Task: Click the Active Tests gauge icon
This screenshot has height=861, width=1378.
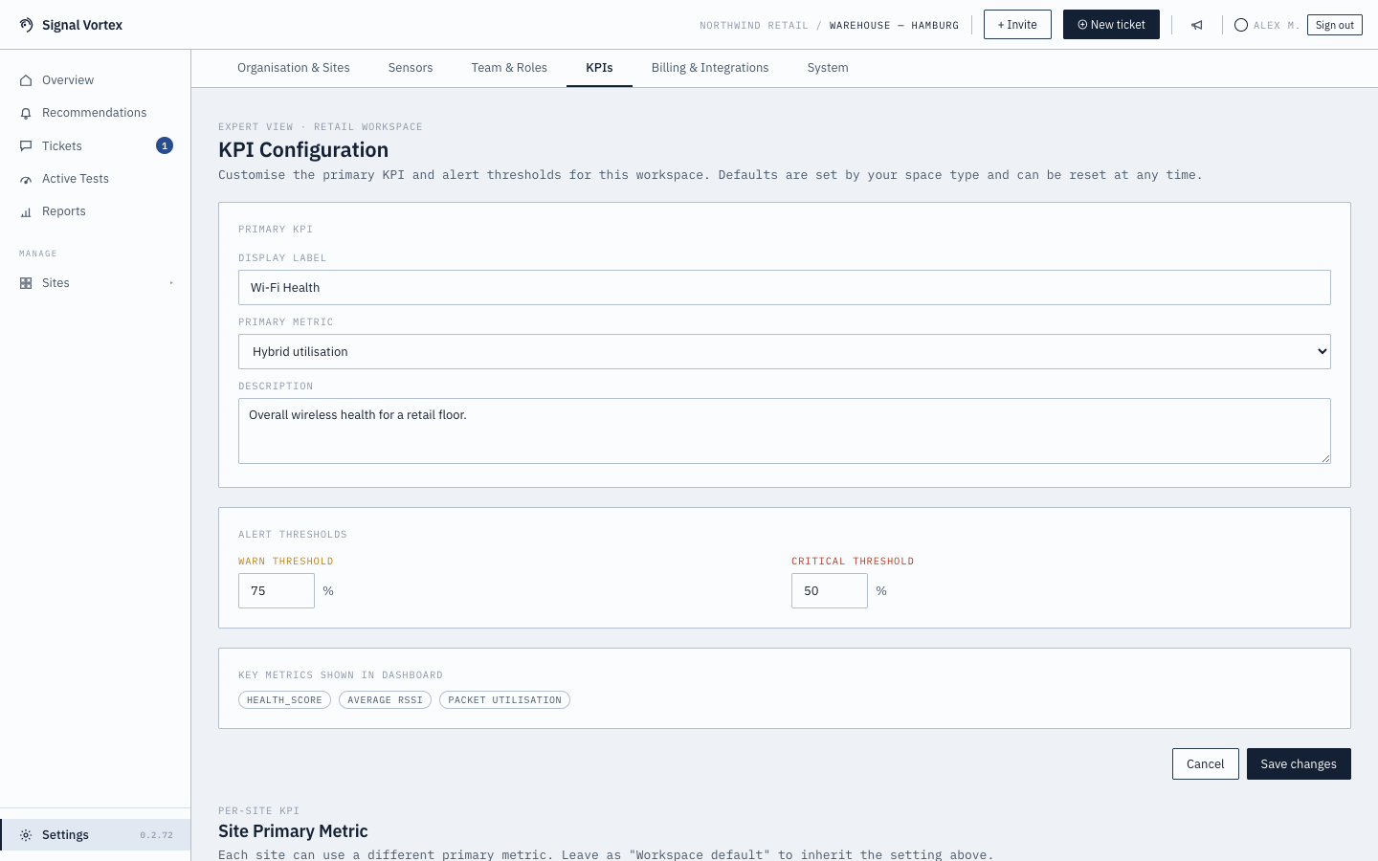Action: tap(26, 179)
